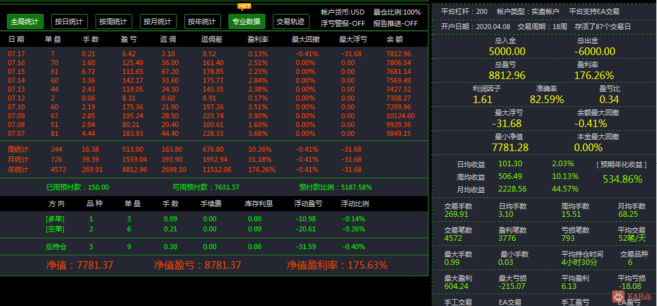
Task: Click 净值盈利率：175.63% text
Action: (337, 265)
